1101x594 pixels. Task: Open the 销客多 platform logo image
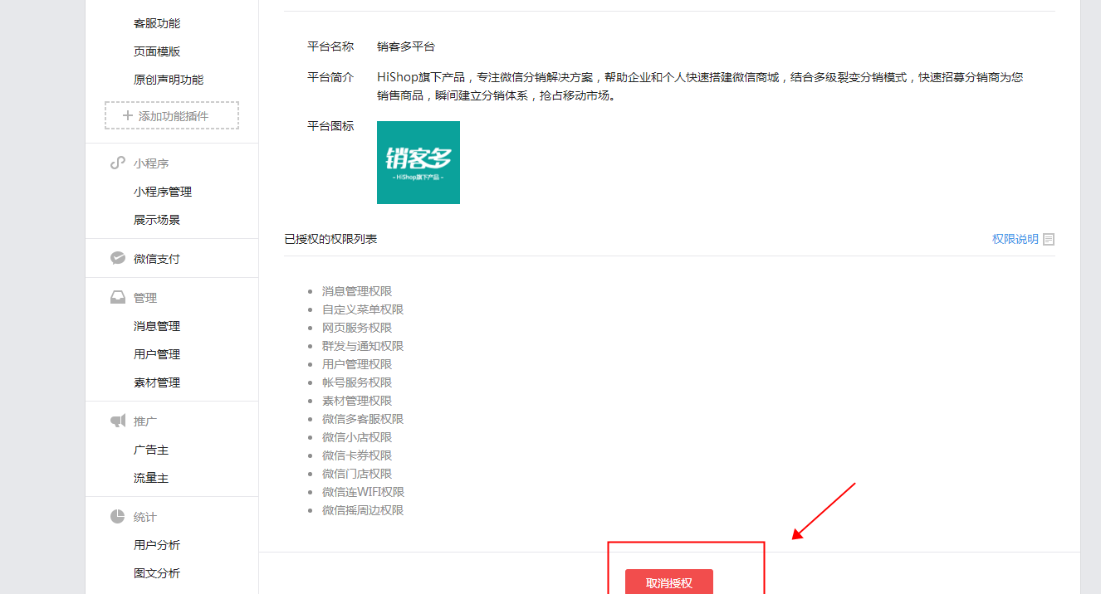tap(418, 163)
